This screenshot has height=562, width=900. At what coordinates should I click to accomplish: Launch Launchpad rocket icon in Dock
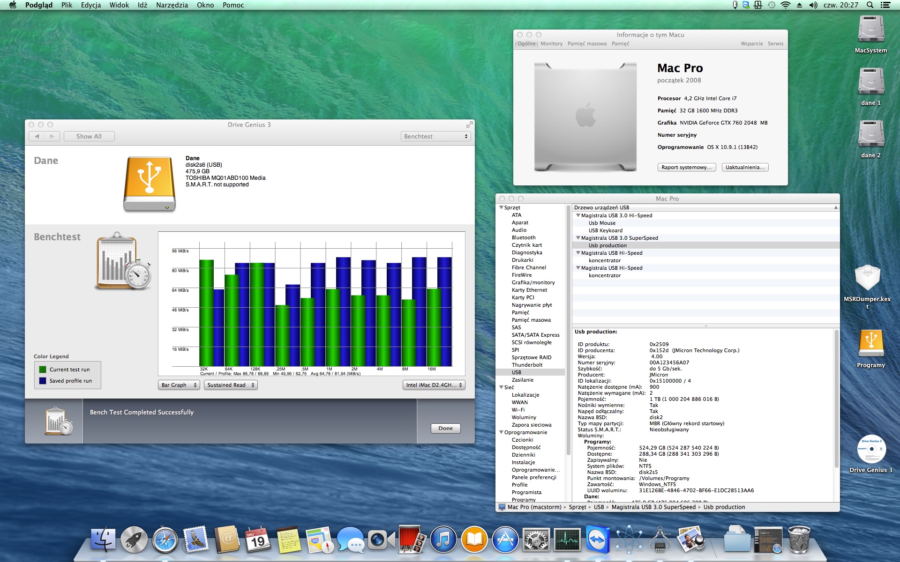(x=134, y=540)
